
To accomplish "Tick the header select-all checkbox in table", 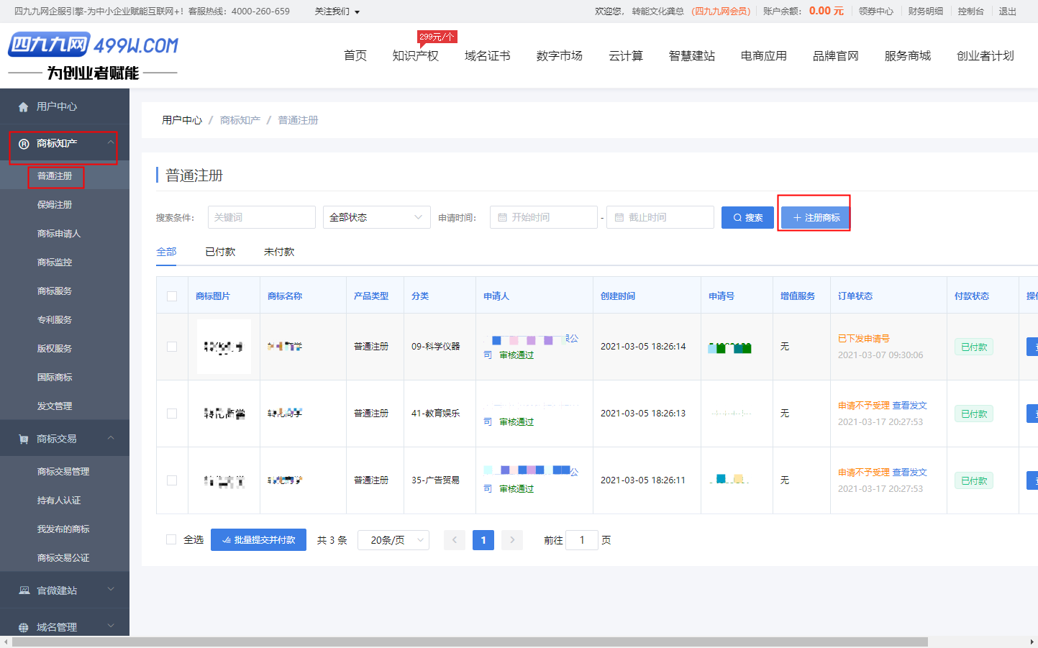I will 172,296.
